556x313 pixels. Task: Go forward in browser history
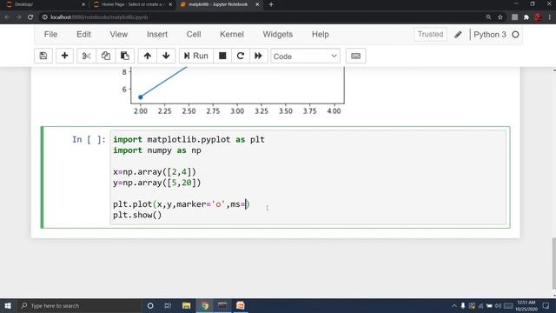[19, 17]
